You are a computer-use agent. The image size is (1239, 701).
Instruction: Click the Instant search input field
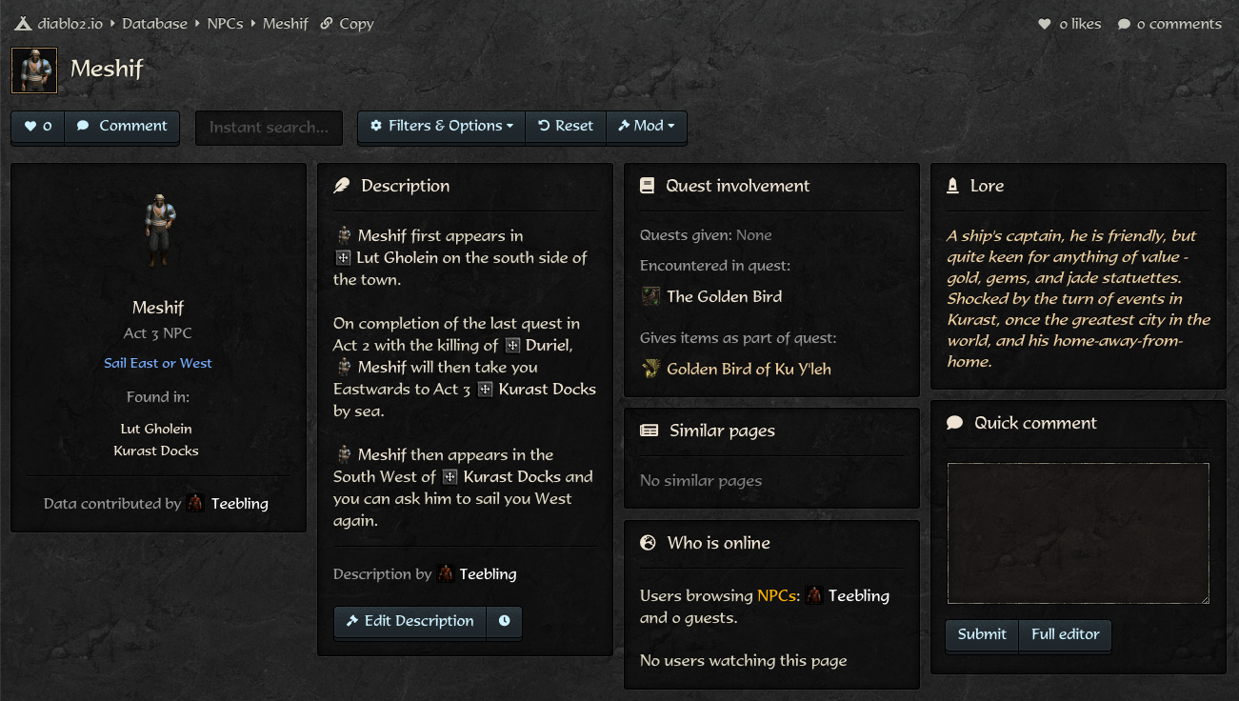coord(269,127)
